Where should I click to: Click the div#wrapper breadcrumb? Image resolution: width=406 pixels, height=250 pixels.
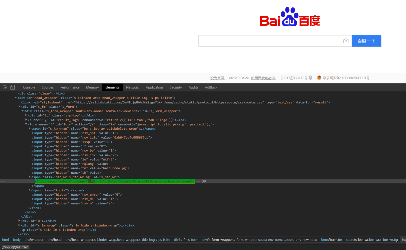coord(34,240)
